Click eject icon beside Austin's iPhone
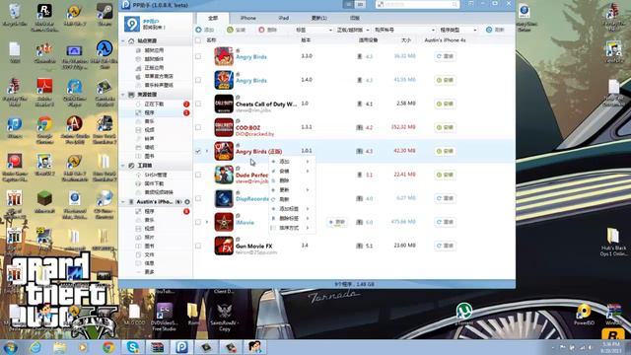The image size is (631, 355). (187, 201)
